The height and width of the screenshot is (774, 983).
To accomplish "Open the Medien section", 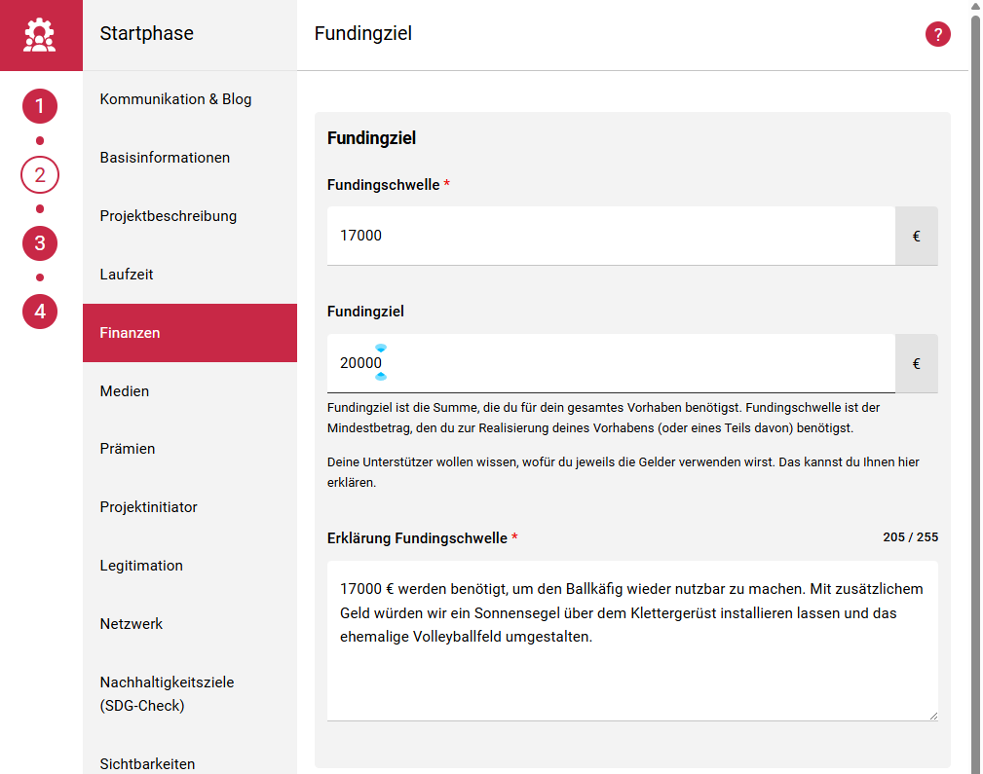I will click(x=124, y=390).
